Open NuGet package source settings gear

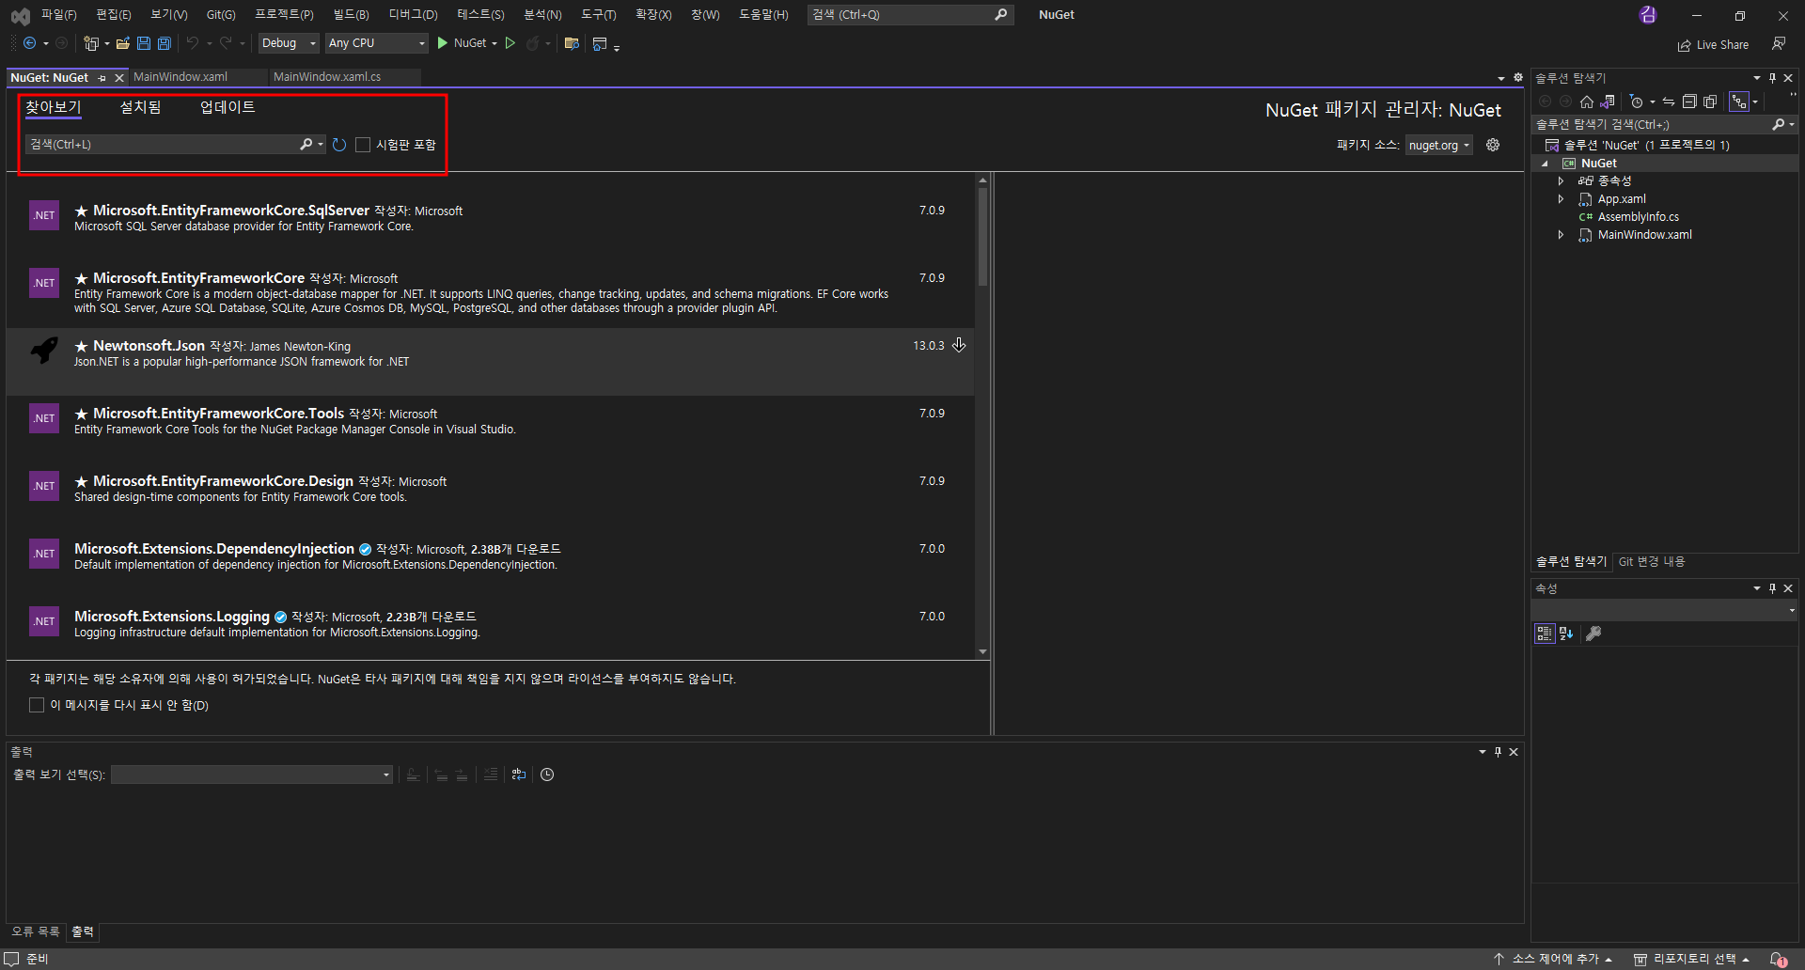pos(1493,145)
